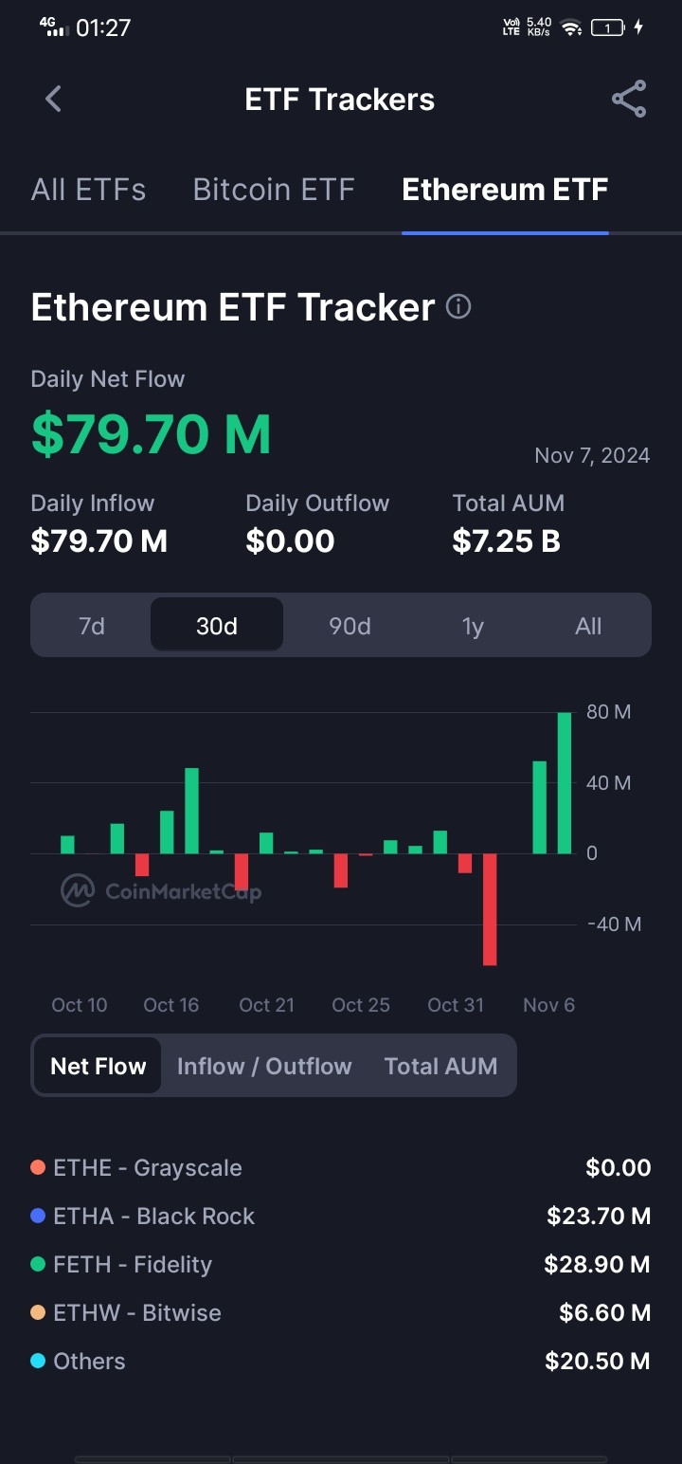Tap the tallest green bar on Nov 7

(565, 783)
